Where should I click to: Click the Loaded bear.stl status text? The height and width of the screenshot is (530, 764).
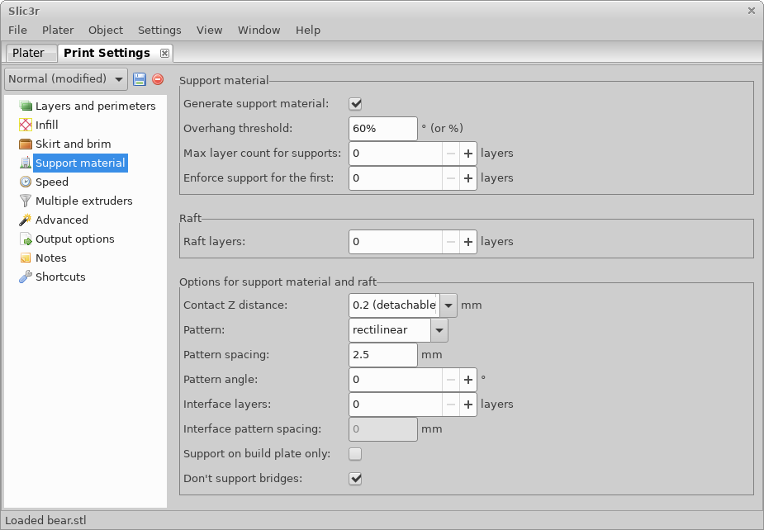(45, 520)
